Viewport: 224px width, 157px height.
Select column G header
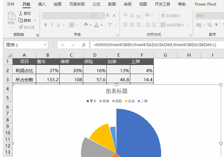tap(165, 55)
